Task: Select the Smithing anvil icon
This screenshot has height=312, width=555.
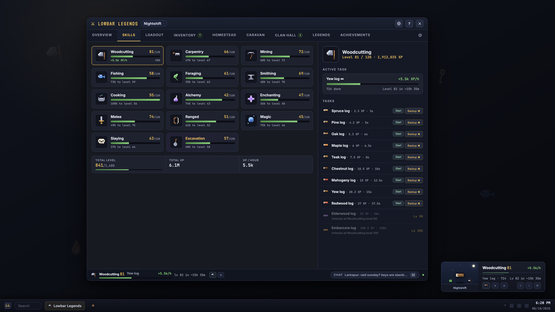Action: (x=251, y=77)
